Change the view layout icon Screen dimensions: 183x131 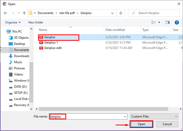point(154,22)
